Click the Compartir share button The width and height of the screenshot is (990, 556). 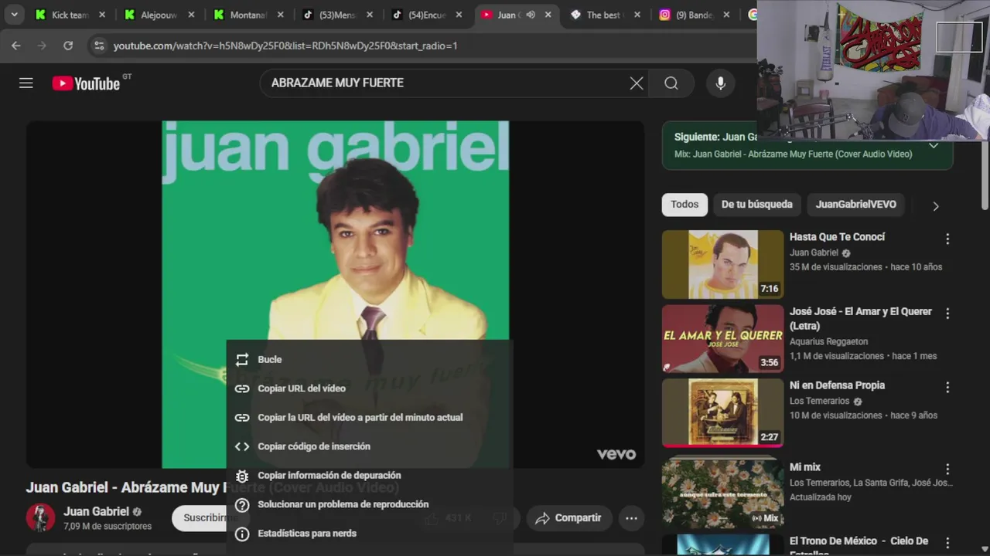569,518
